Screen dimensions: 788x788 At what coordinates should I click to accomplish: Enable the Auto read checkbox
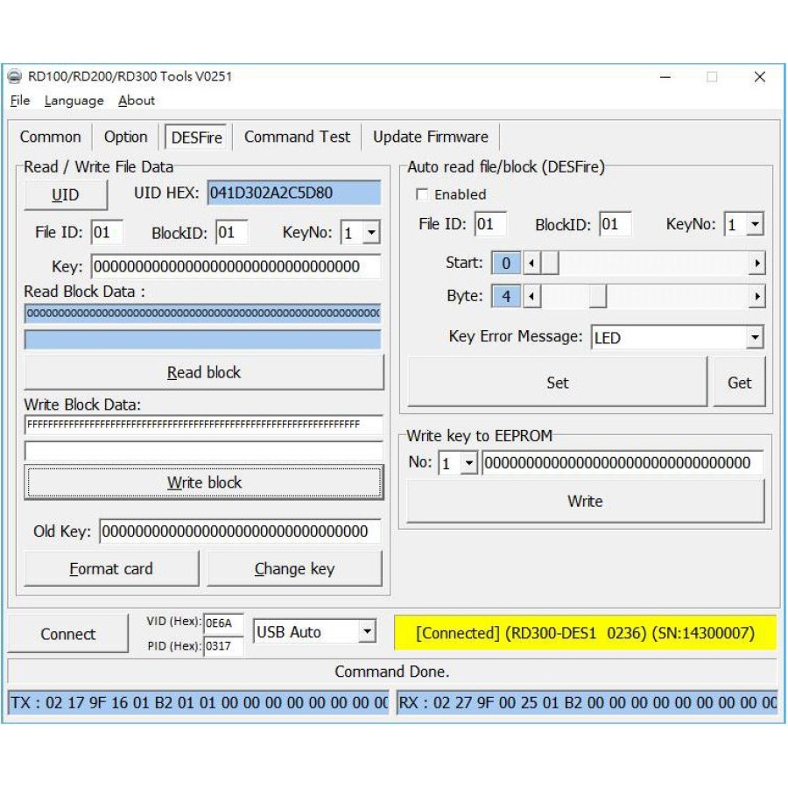423,194
